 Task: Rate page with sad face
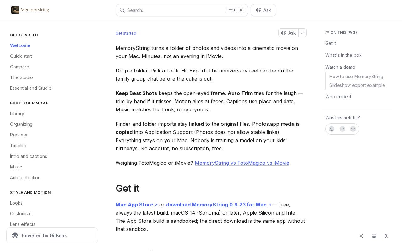point(353,129)
